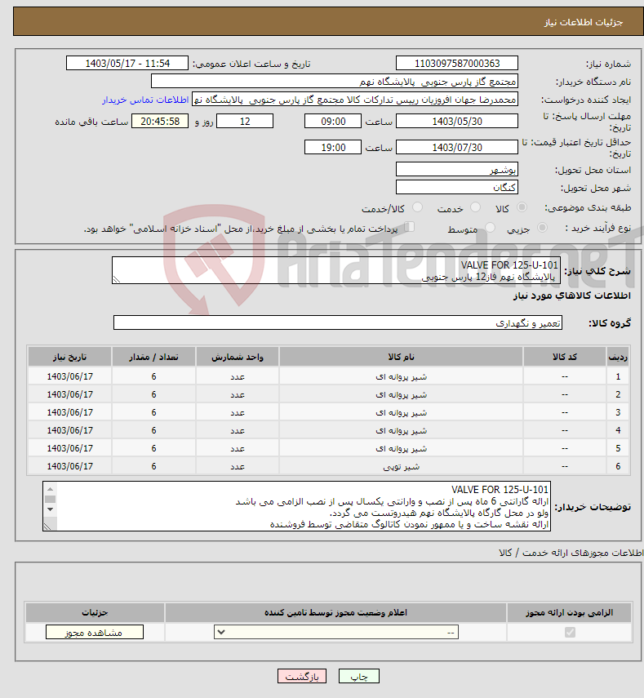Click the جزئیات column header in licenses table
The width and height of the screenshot is (644, 698).
[x=95, y=612]
